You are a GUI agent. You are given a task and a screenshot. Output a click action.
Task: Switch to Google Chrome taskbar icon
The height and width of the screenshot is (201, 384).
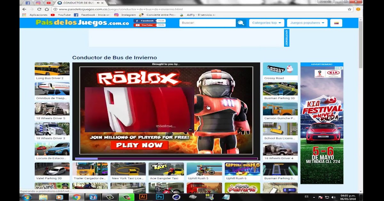76,197
